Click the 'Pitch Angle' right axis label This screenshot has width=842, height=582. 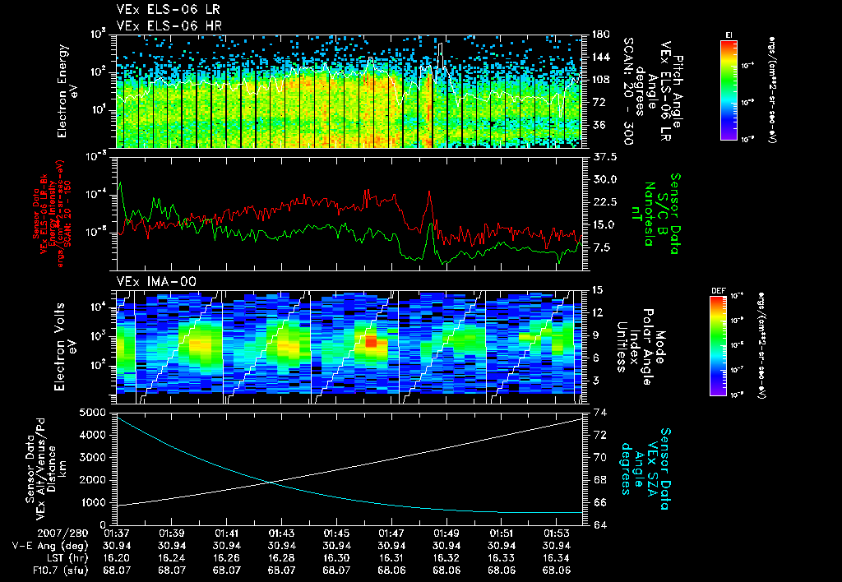(x=678, y=91)
